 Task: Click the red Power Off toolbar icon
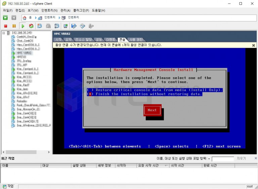point(5,26)
